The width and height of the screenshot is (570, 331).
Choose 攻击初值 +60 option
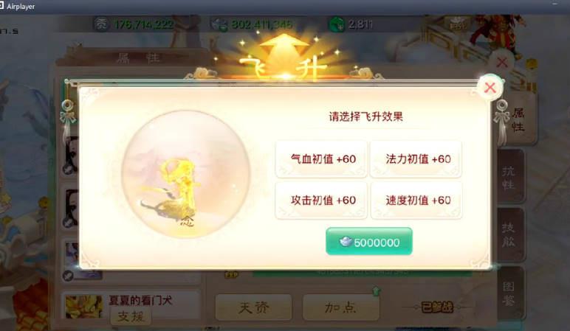click(x=321, y=201)
